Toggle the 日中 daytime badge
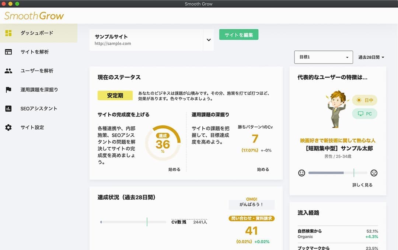398x250 pixels. pos(364,100)
